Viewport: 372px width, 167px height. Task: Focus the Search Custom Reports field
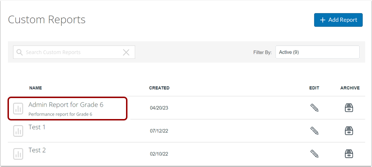[x=74, y=52]
